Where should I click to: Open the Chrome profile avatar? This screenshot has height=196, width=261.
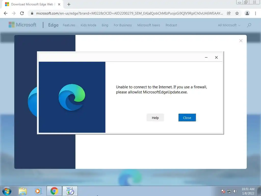click(x=247, y=13)
